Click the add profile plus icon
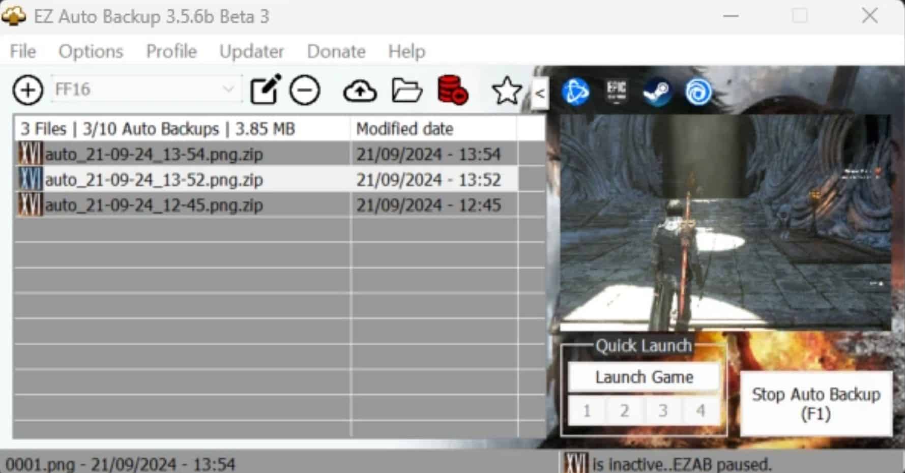Image resolution: width=905 pixels, height=473 pixels. coord(27,91)
